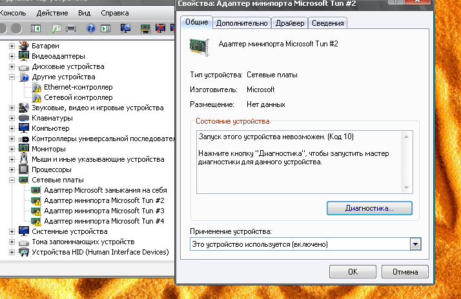Click the grey Forward arrow in toolbar
This screenshot has height=299, width=461.
pyautogui.click(x=17, y=28)
